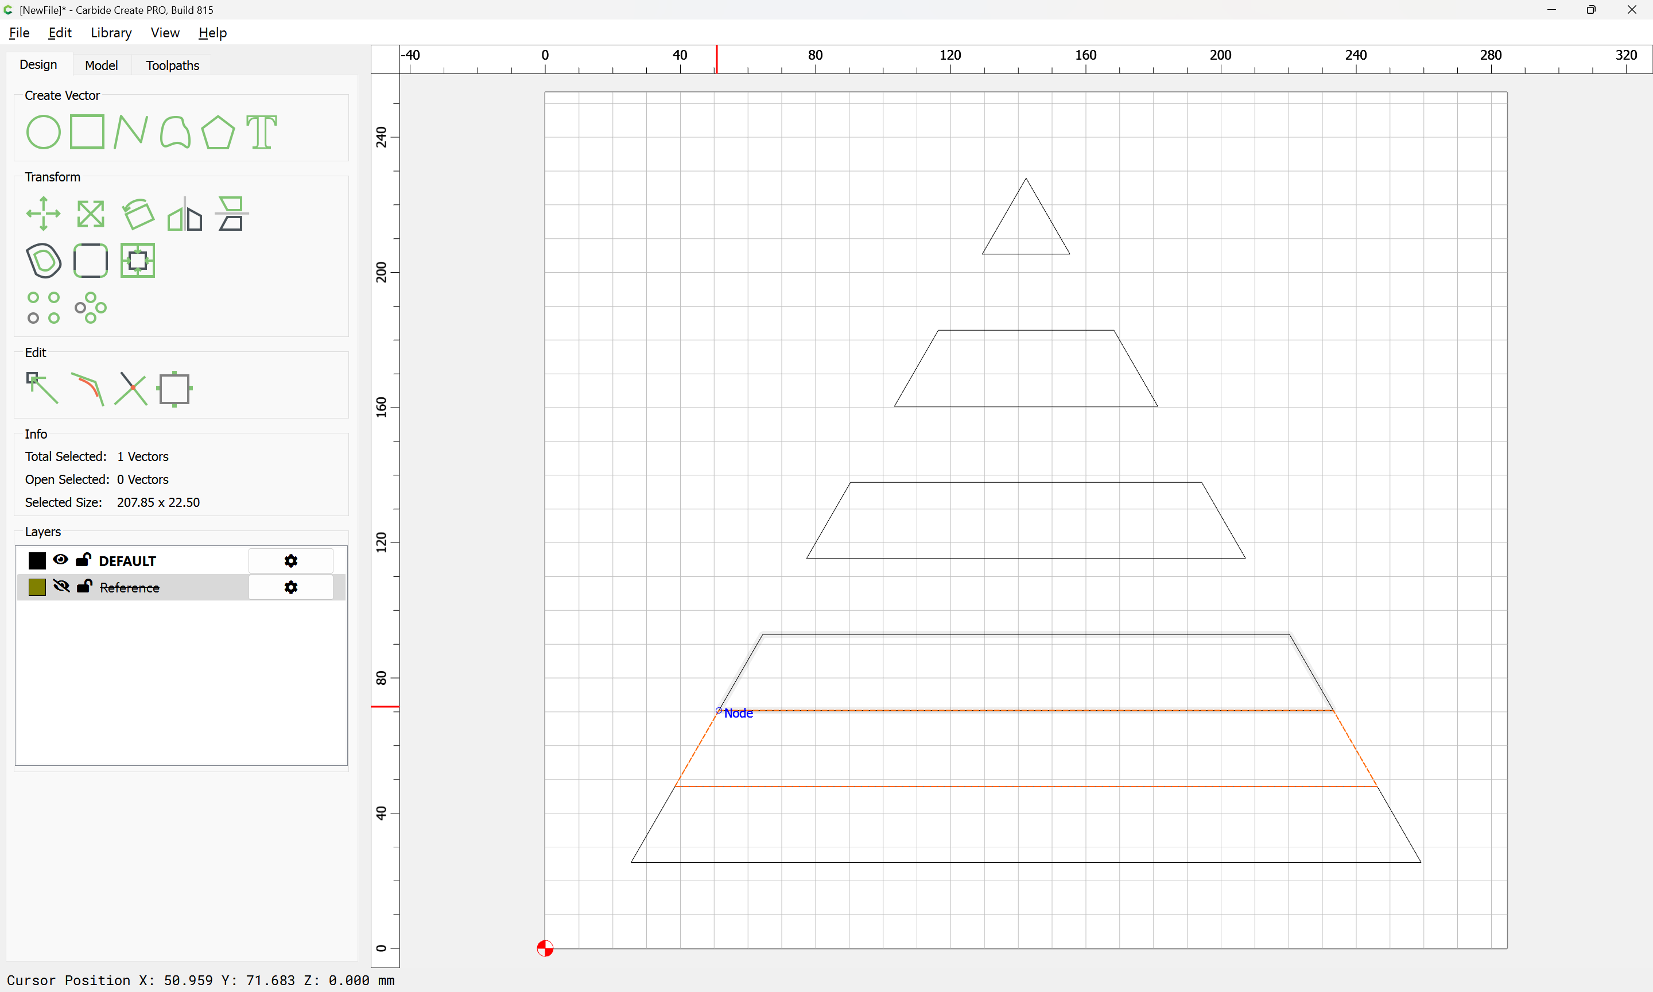Viewport: 1653px width, 992px height.
Task: Click the red origin marker at zero
Action: pyautogui.click(x=545, y=948)
